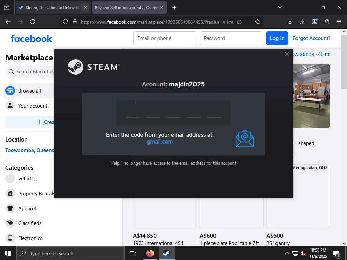The image size is (347, 260).
Task: Open the workshop table listing thumbnail
Action: click(x=311, y=96)
